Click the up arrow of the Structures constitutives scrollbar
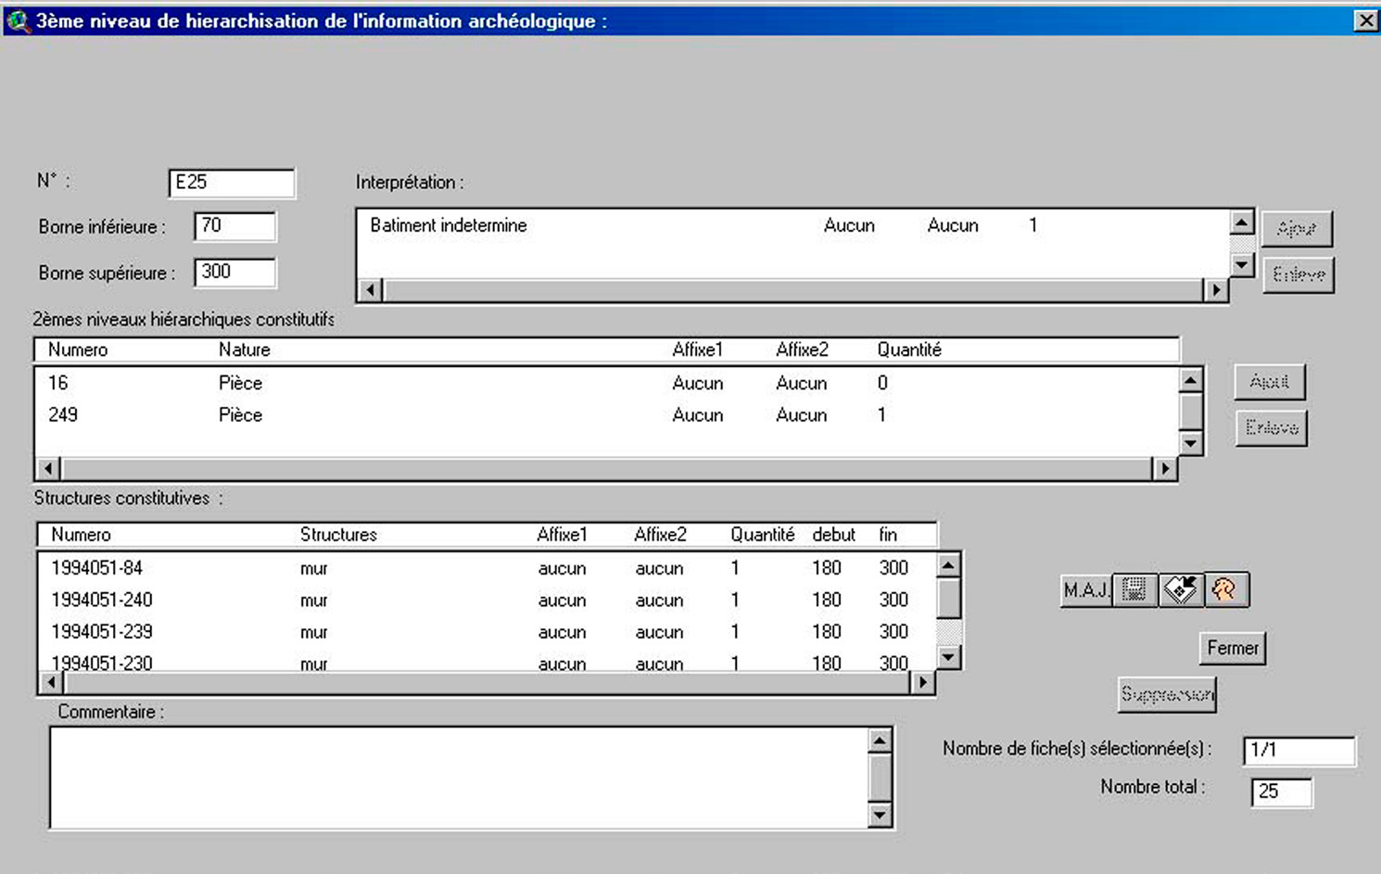 pos(948,565)
